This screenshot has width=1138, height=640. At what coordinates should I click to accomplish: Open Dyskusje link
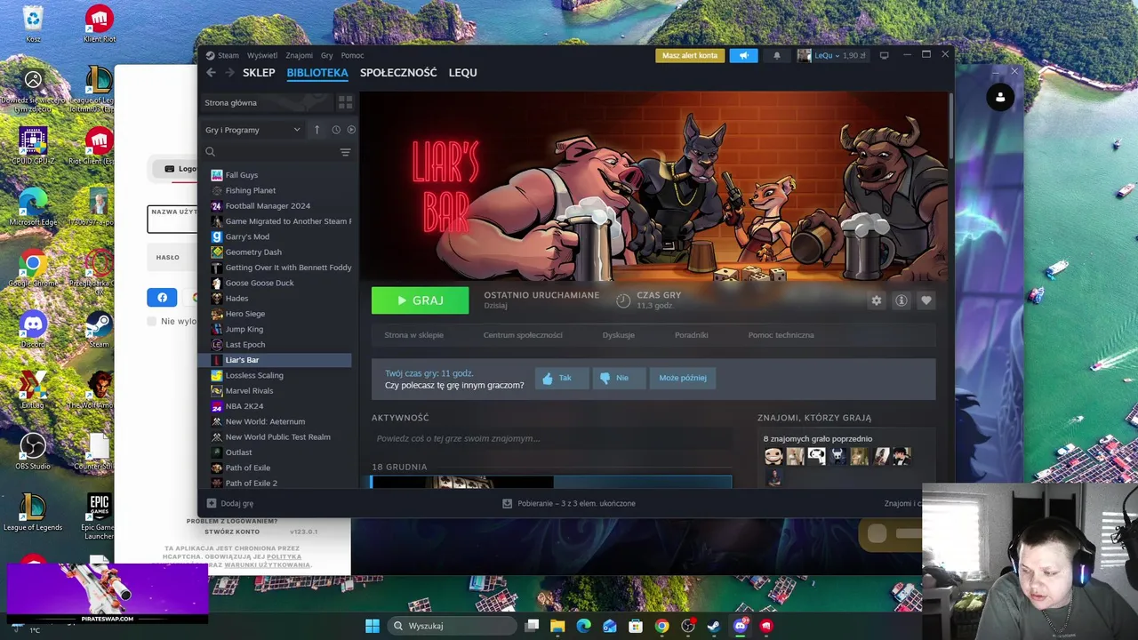(x=619, y=335)
